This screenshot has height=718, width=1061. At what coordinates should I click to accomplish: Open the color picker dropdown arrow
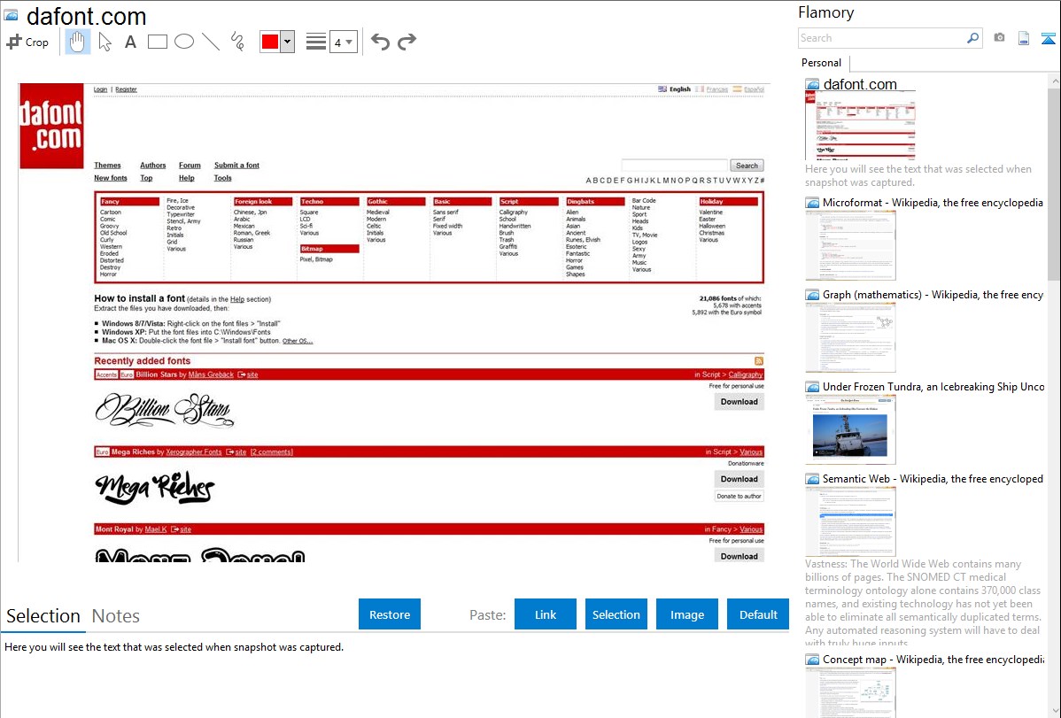(x=288, y=42)
